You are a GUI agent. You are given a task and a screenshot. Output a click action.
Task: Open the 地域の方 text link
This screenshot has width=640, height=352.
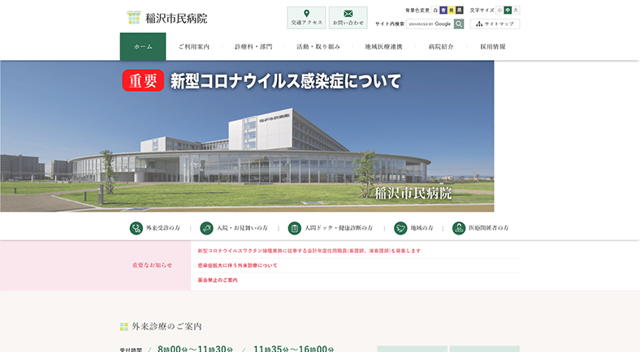422,228
